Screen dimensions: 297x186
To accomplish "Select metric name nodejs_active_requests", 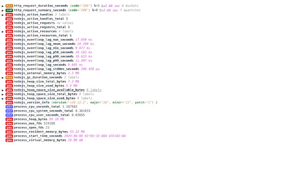I will (34, 23).
